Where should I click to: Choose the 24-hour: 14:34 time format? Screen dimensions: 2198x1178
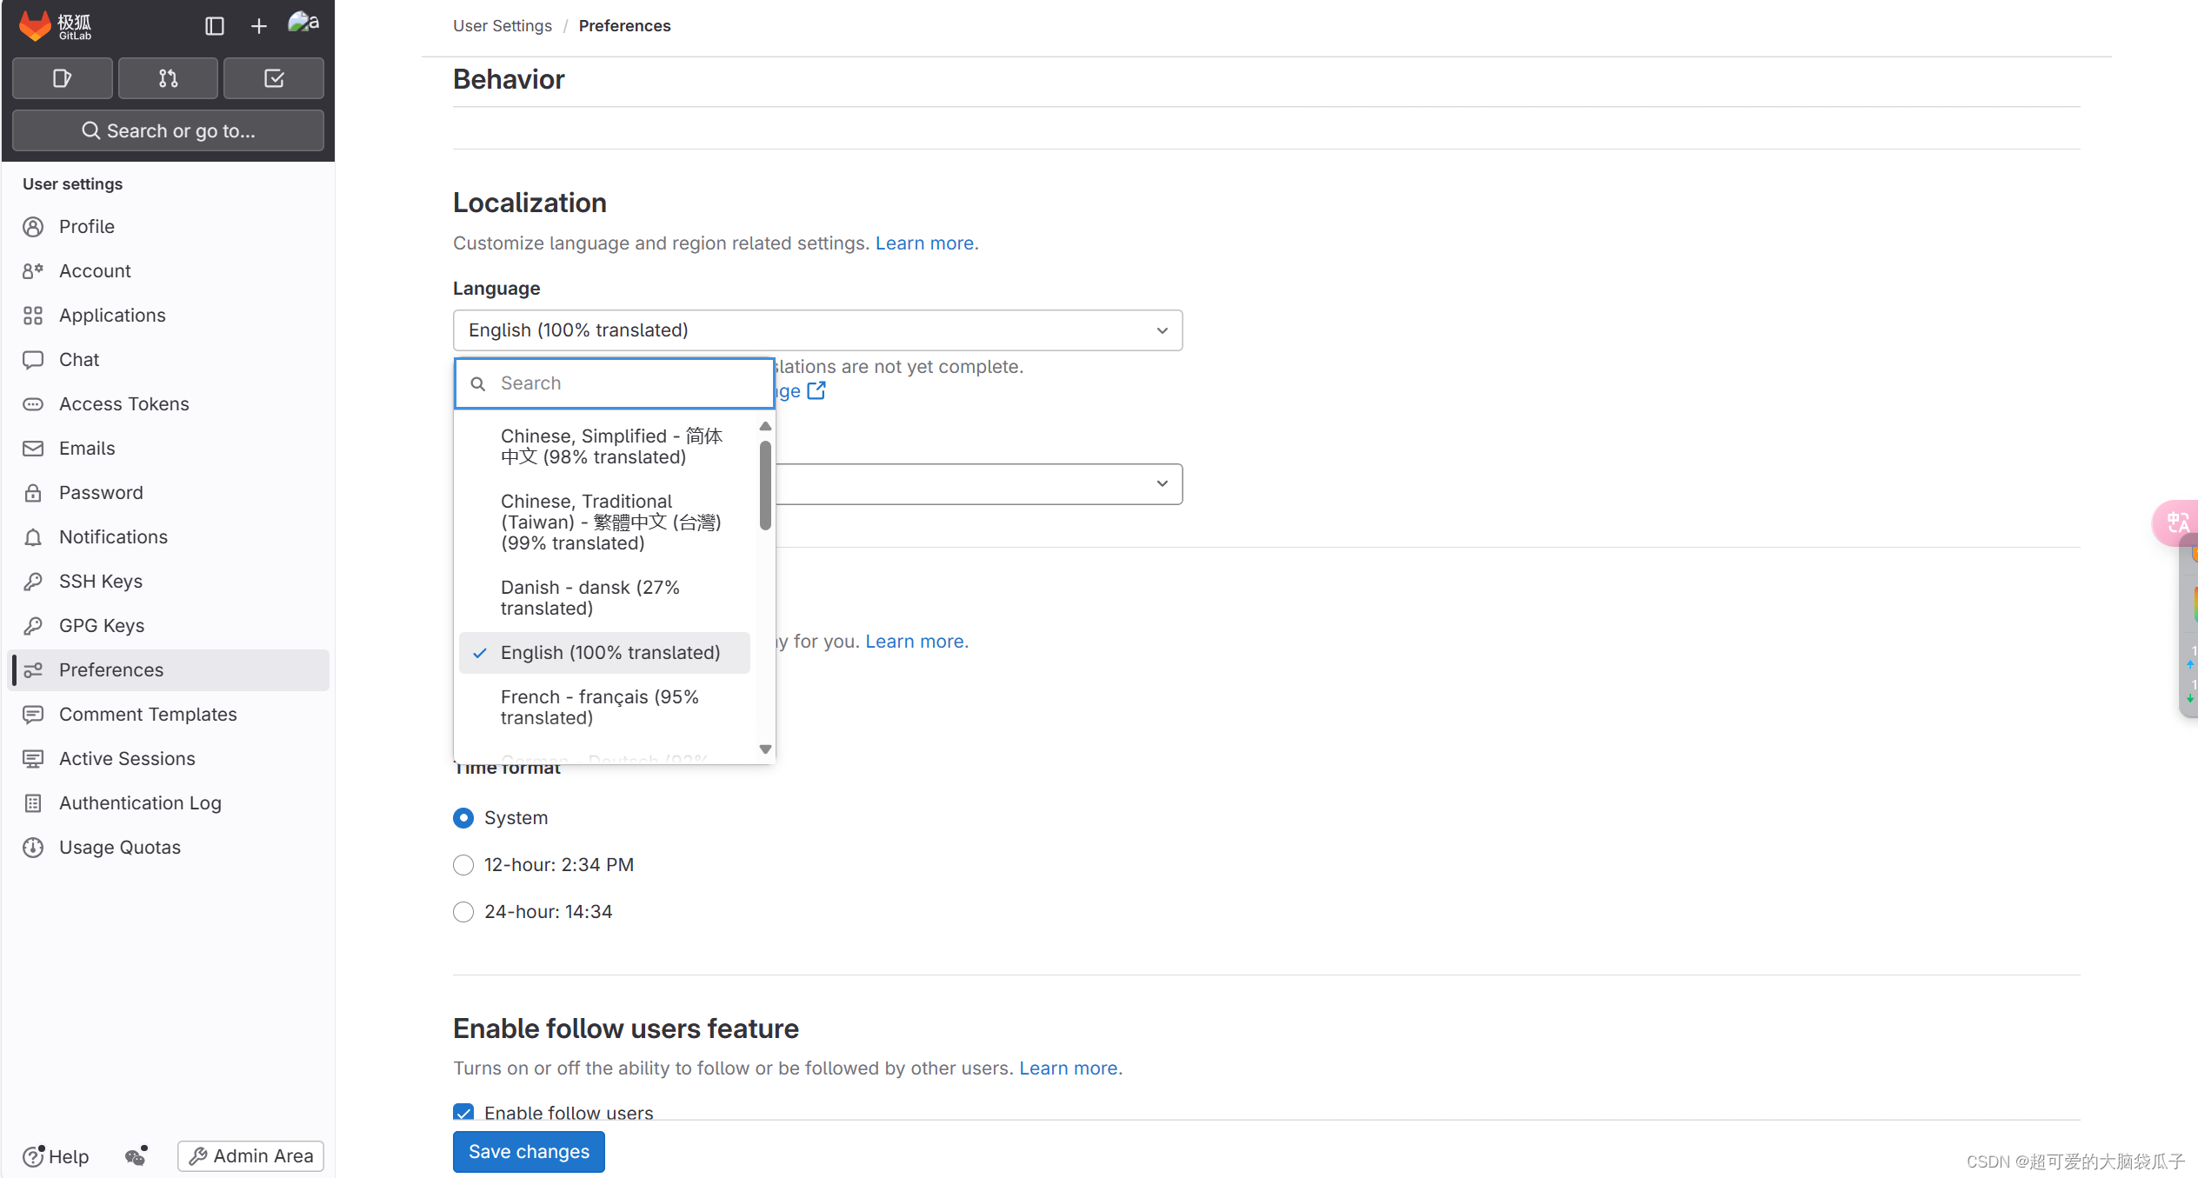click(x=463, y=911)
